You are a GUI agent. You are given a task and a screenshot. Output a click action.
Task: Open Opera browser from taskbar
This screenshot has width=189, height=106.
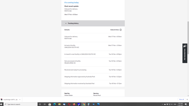69,104
